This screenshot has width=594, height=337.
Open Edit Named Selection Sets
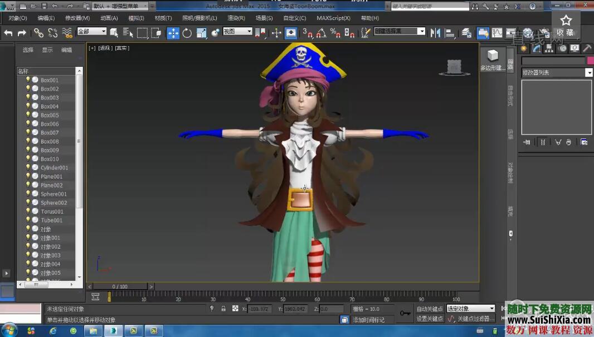(x=366, y=33)
